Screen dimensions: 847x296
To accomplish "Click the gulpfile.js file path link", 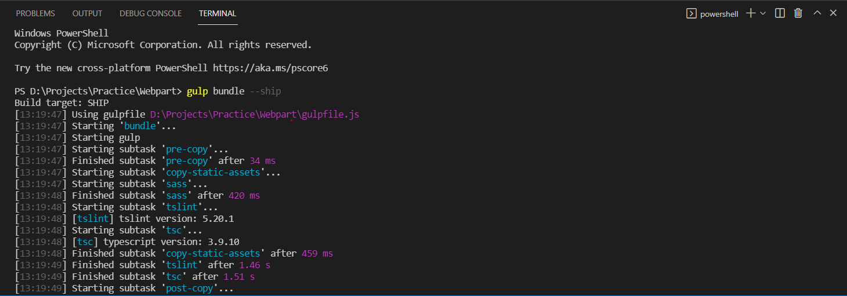I will (254, 115).
